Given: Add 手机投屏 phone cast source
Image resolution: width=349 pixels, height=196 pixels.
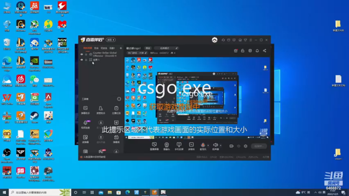Looking at the screenshot, I should (x=179, y=146).
